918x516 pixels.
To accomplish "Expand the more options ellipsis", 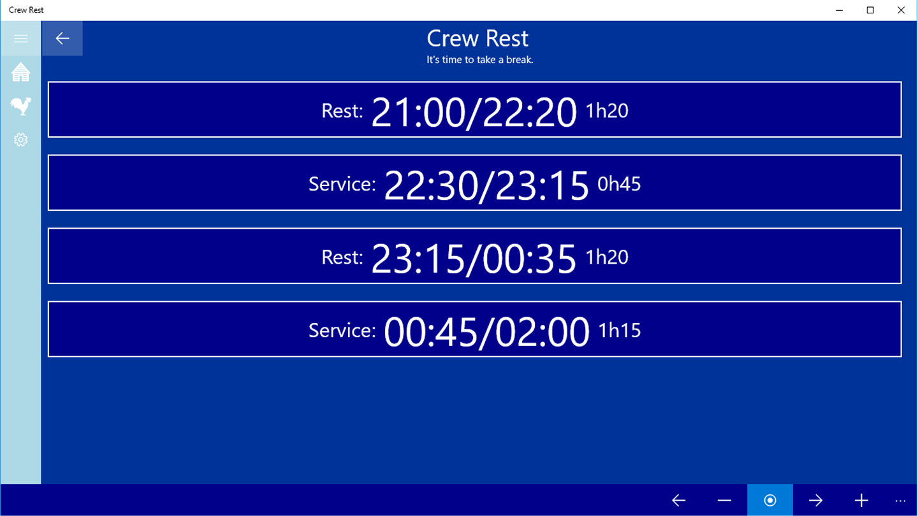I will (x=900, y=501).
